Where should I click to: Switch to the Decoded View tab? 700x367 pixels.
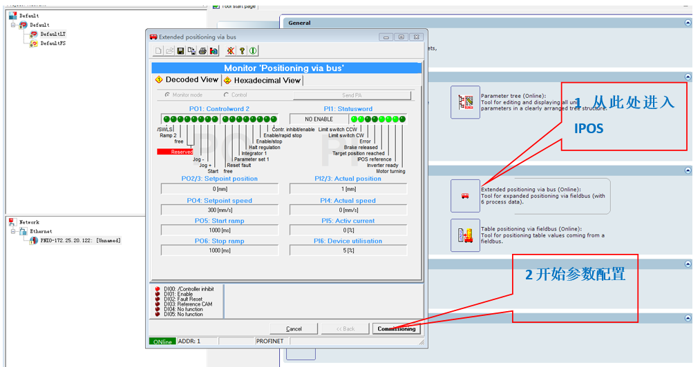[x=187, y=80]
